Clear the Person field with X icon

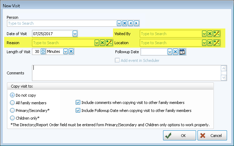pyautogui.click(x=124, y=23)
